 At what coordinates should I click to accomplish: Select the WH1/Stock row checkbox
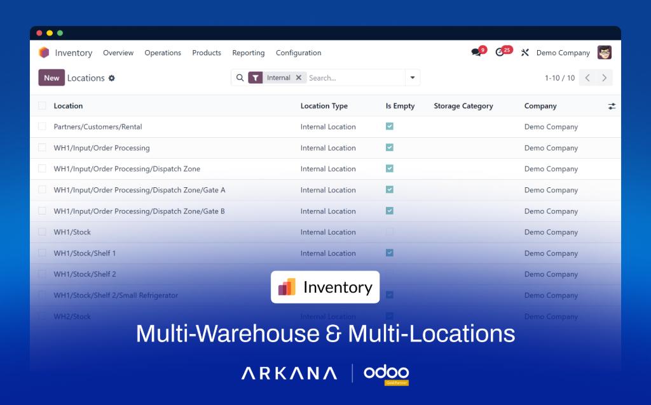point(42,232)
